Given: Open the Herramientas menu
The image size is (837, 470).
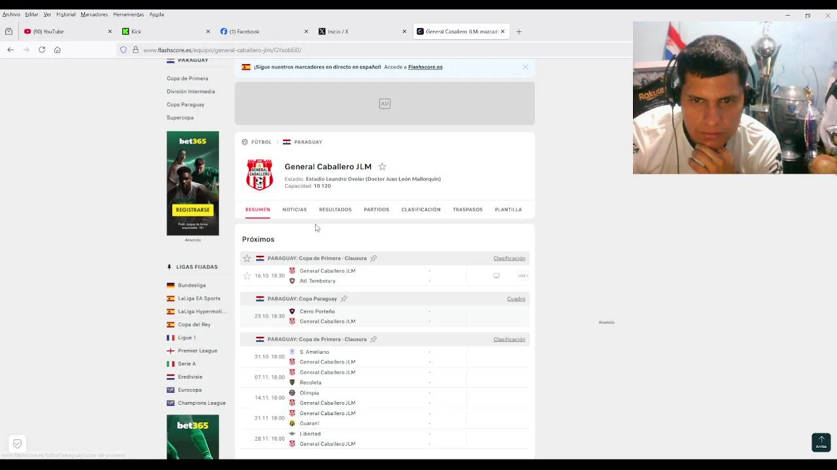Looking at the screenshot, I should tap(128, 14).
